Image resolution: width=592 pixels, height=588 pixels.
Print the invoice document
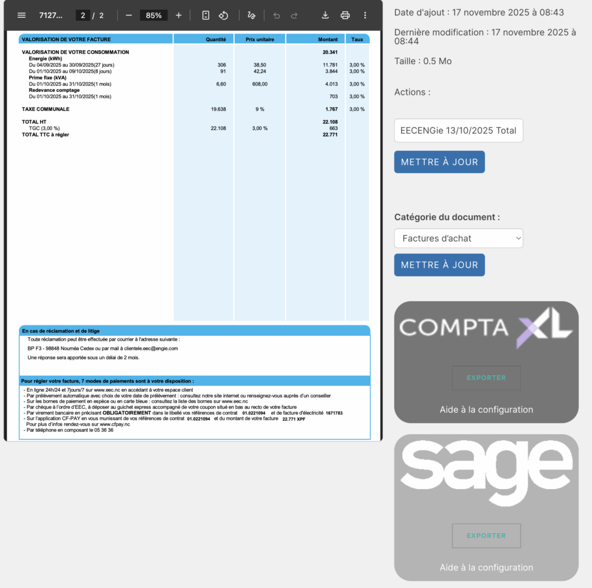345,15
